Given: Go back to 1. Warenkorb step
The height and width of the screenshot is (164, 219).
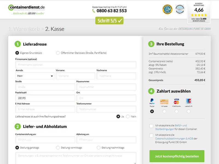Looking at the screenshot, I should coord(24,29).
